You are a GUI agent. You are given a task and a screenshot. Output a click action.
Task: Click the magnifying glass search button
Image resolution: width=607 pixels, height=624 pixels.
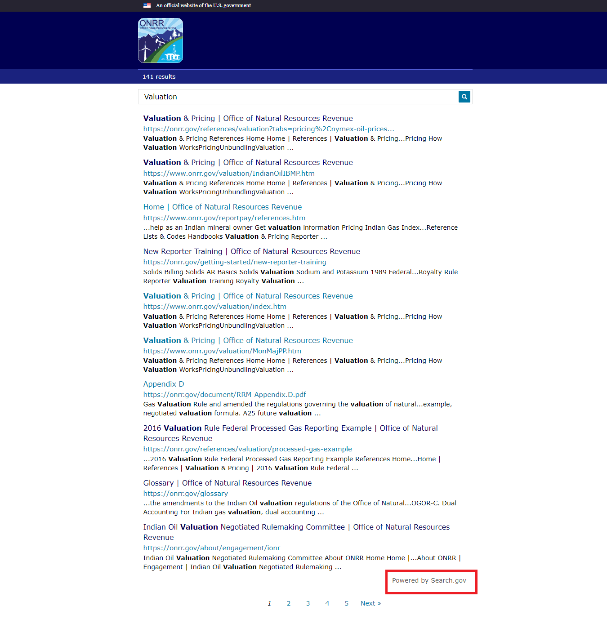(x=464, y=97)
